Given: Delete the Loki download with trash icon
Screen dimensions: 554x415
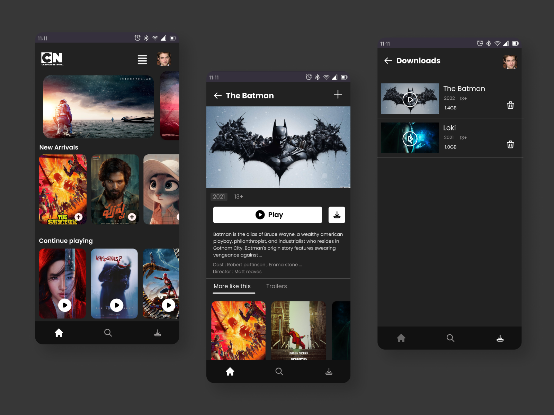Looking at the screenshot, I should [x=510, y=144].
